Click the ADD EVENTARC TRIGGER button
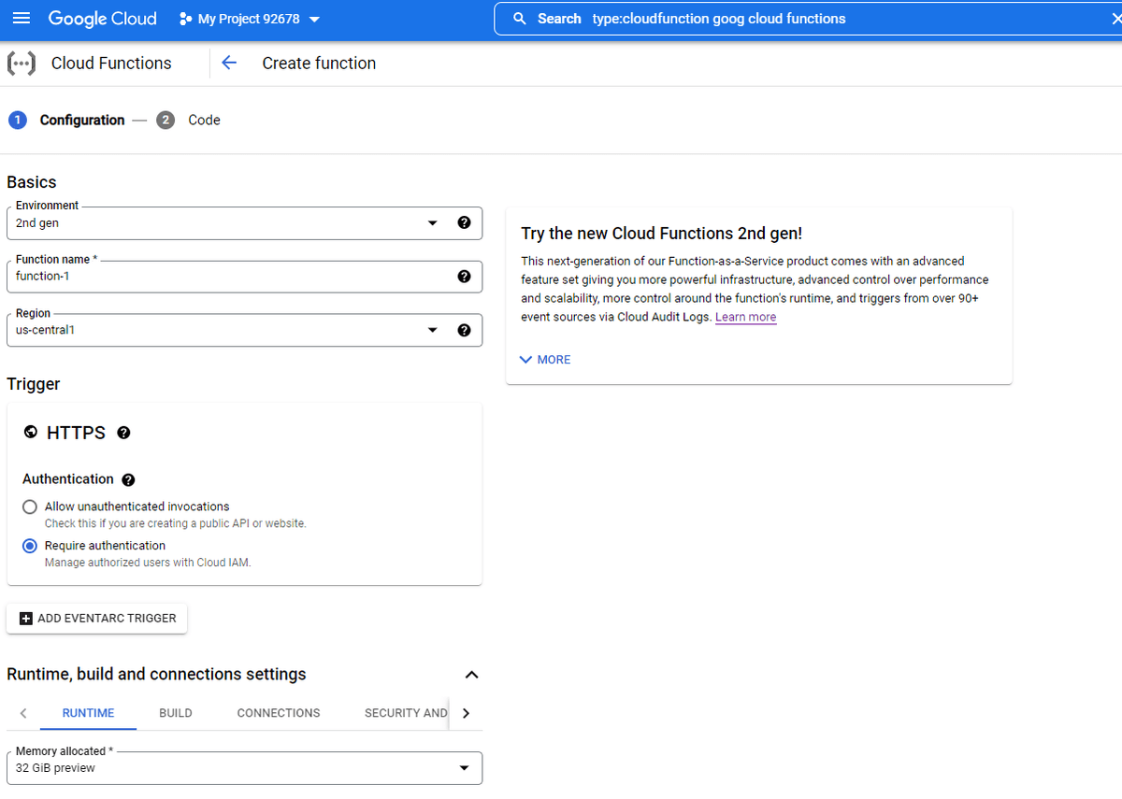The image size is (1122, 799). coord(97,618)
